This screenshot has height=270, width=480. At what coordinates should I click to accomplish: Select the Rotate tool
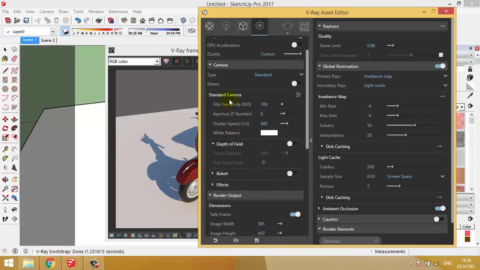(5, 129)
